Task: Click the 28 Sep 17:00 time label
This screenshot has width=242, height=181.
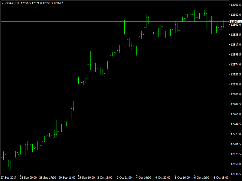Action: (48, 178)
